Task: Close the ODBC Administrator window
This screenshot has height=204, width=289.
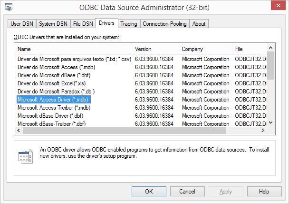Action: tap(278, 5)
